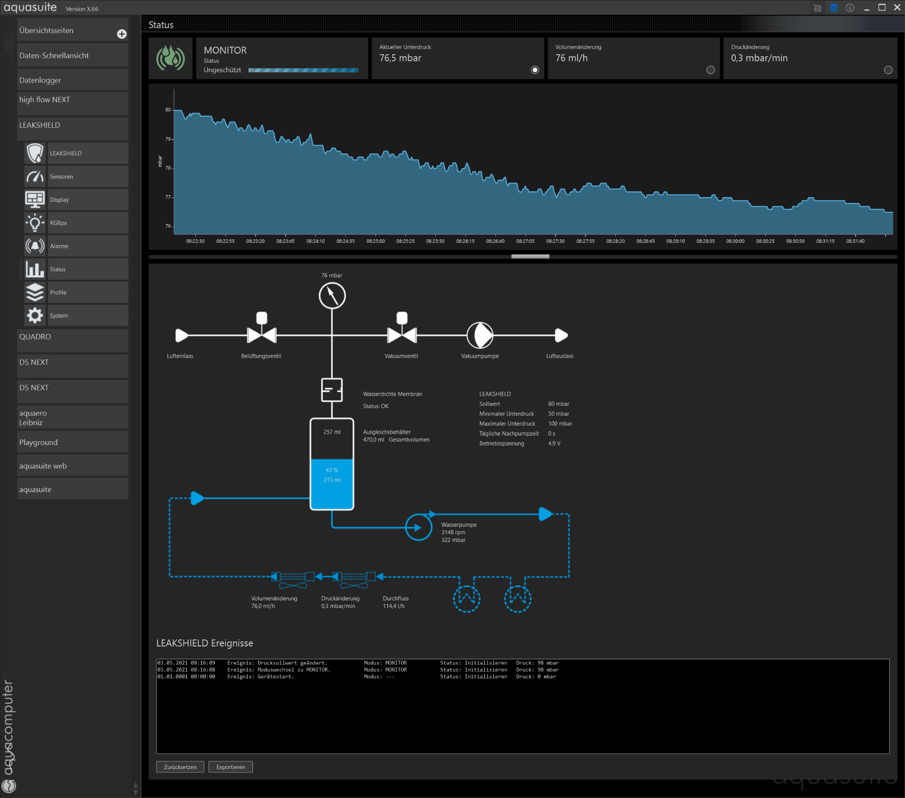The width and height of the screenshot is (905, 798).
Task: Open the Profile layers icon
Action: pos(35,293)
